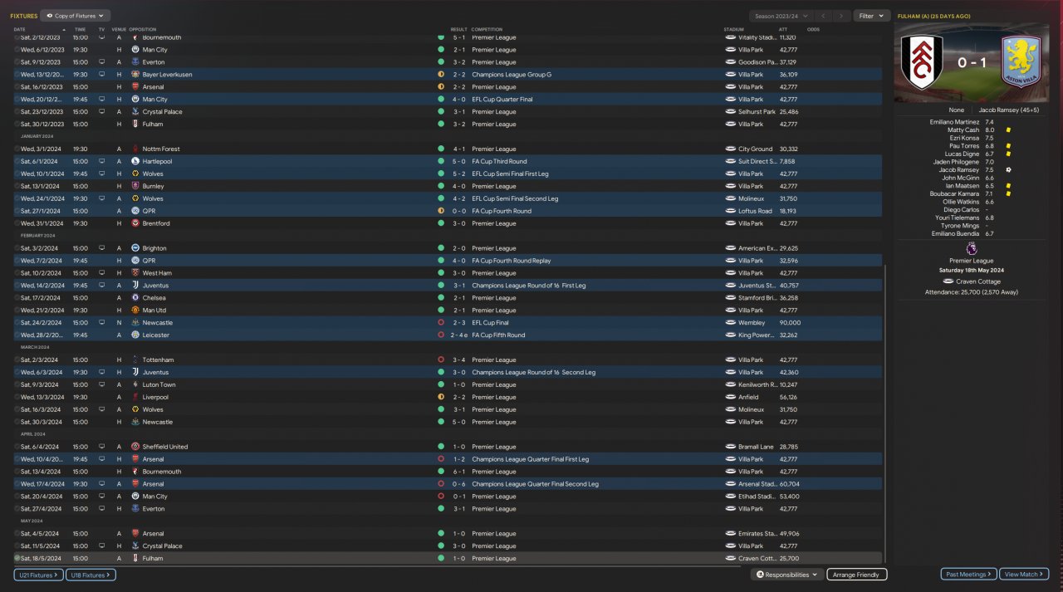Screen dimensions: 1063x592
Task: Click the stadium icon beside Anfield
Action: pos(731,397)
